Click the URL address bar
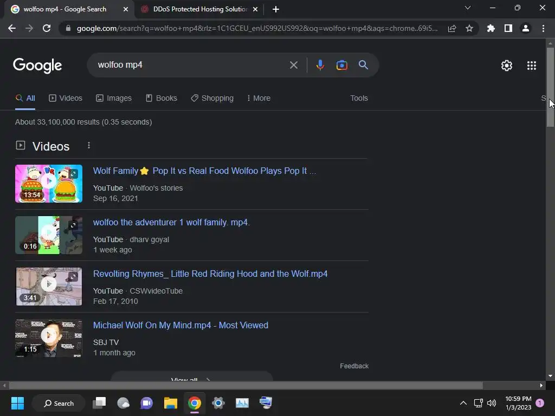The width and height of the screenshot is (555, 416). pyautogui.click(x=257, y=28)
